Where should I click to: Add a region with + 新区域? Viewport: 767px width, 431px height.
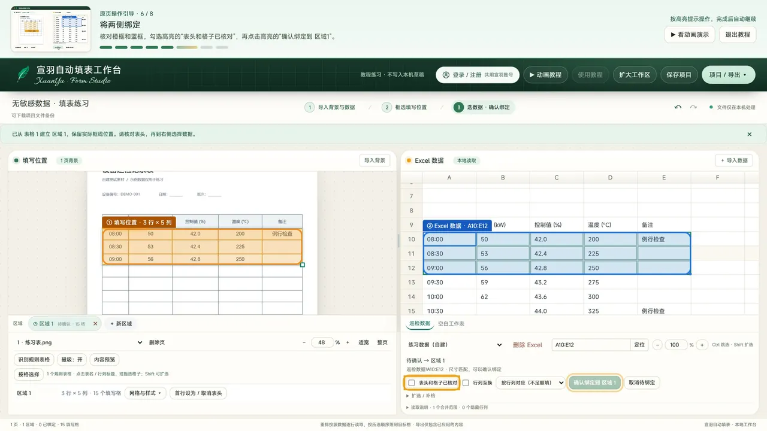(x=122, y=324)
